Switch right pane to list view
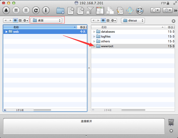The image size is (178, 138). click(103, 20)
